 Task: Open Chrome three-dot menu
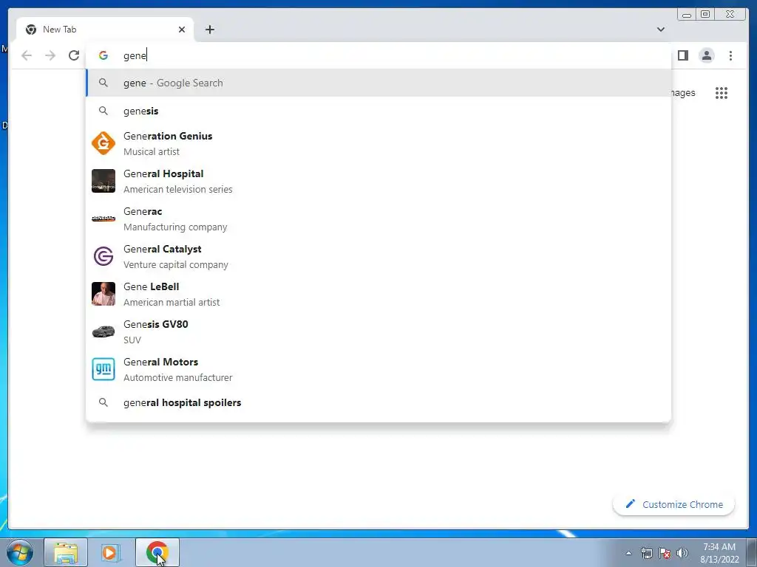click(730, 55)
